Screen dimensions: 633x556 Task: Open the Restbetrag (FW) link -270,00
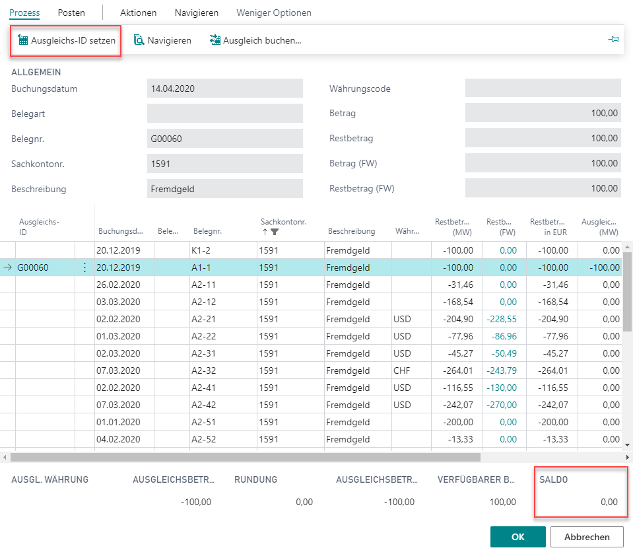click(x=502, y=405)
